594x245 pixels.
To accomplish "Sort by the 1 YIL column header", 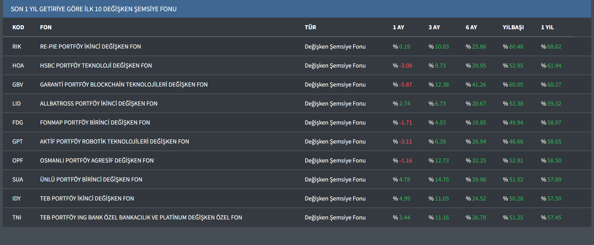I will 547,27.
